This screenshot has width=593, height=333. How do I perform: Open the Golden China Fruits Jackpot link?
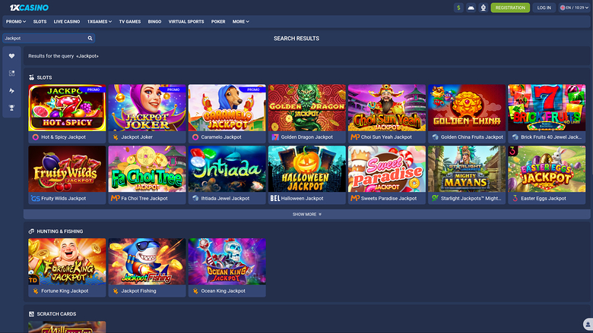472,137
